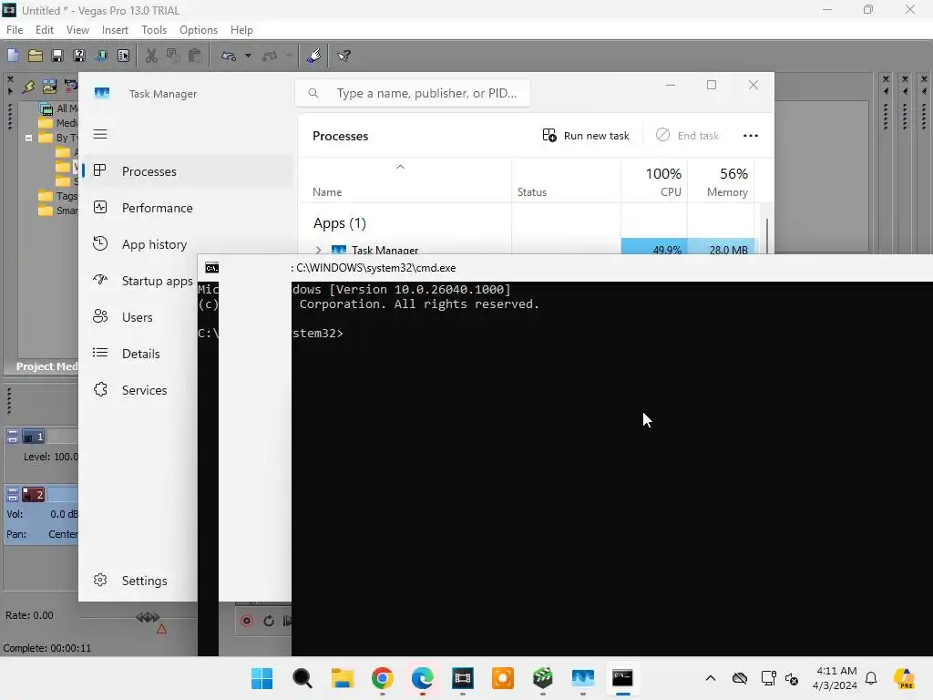
Task: Open the notification bell in system tray
Action: point(871,678)
